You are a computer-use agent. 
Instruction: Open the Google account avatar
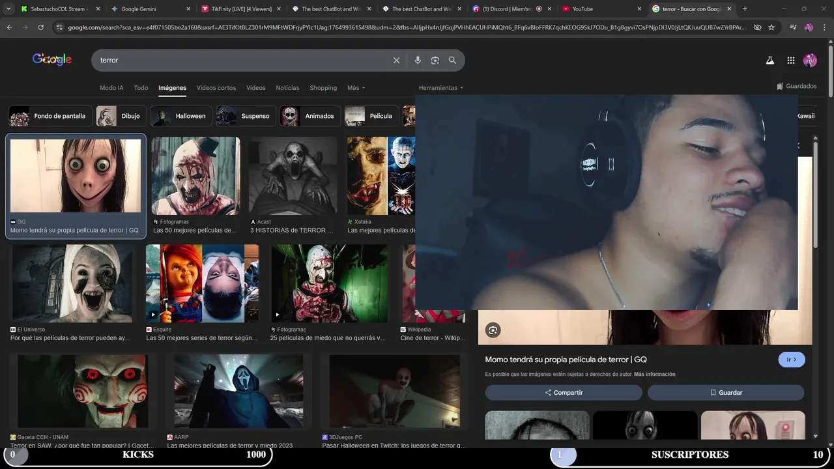[x=810, y=60]
